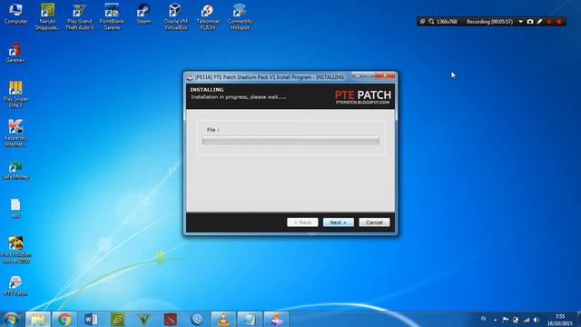This screenshot has height=327, width=581.
Task: Select the Computer desktop icon
Action: point(15,15)
